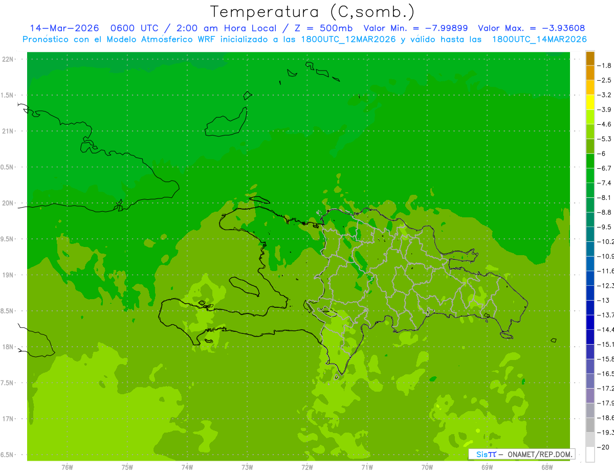This screenshot has height=474, width=614.
Task: Click the green swatch between -4.6 and -5.3
Action: tap(590, 132)
